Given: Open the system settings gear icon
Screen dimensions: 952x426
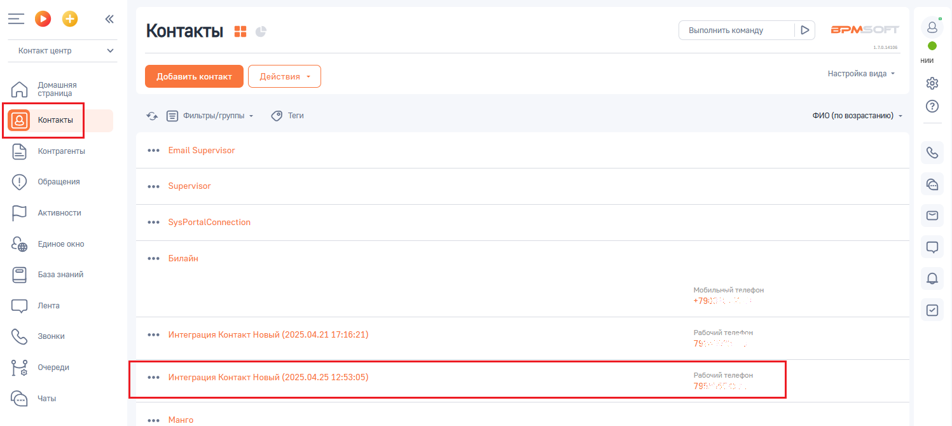Looking at the screenshot, I should pos(932,83).
